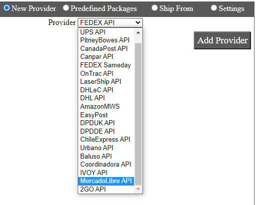Image resolution: width=257 pixels, height=205 pixels.
Task: Pick AmazonMWS option
Action: coord(106,106)
